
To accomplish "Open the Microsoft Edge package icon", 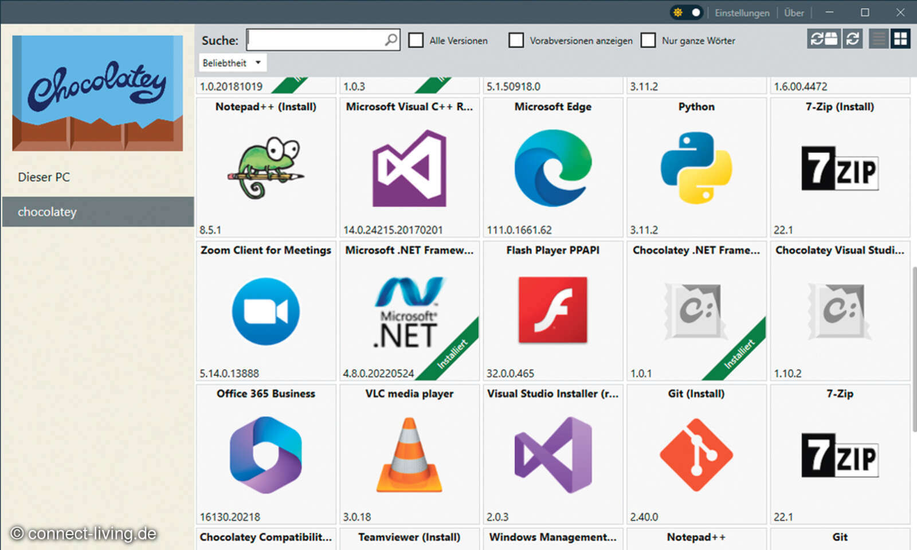I will point(552,169).
